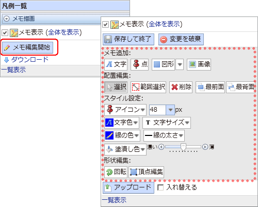The image size is (258, 207).
Task: Open the 文字色 text color picker
Action: (122, 123)
